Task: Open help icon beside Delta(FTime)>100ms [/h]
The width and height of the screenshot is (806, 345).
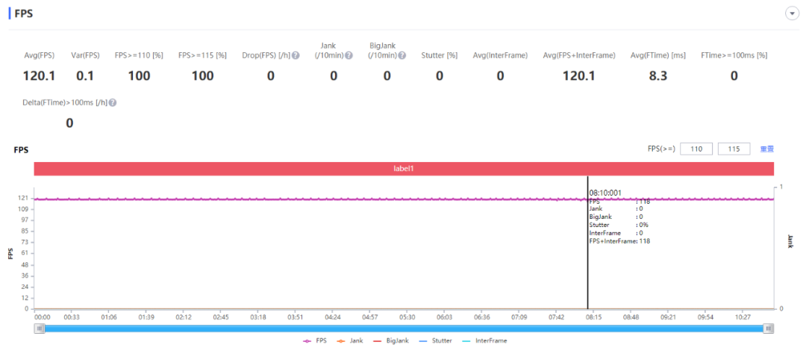Action: [x=113, y=102]
